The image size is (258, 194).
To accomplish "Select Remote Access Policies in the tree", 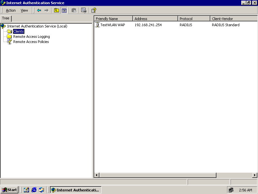I will click(x=31, y=42).
